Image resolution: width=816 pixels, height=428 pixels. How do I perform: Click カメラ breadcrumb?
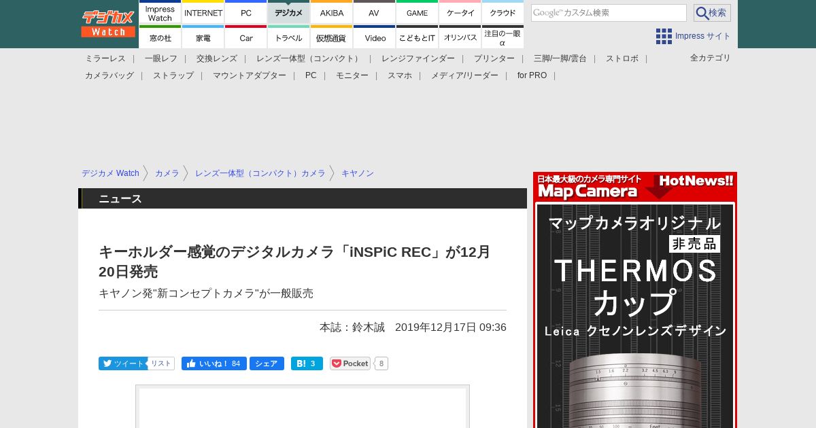click(167, 173)
